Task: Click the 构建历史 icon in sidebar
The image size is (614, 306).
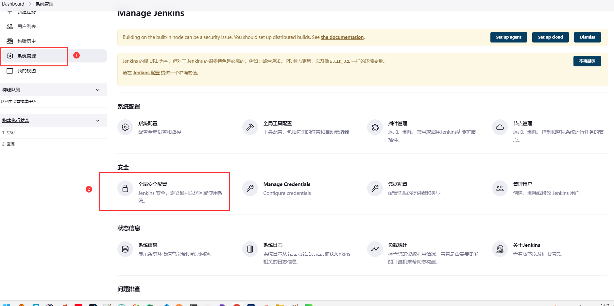Action: click(x=10, y=41)
